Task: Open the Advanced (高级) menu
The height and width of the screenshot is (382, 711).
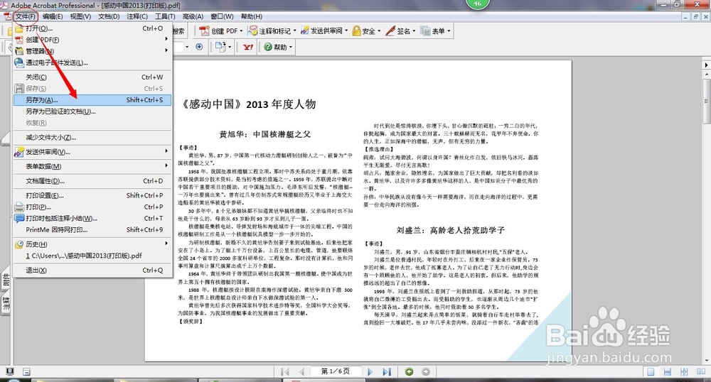Action: pyautogui.click(x=193, y=16)
